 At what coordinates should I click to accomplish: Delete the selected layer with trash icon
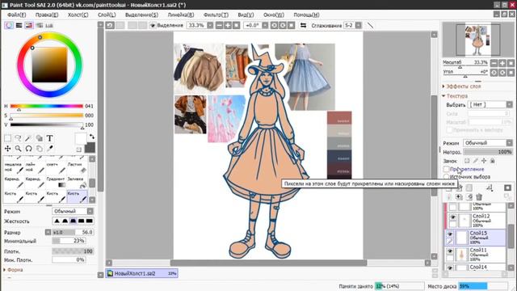[x=479, y=197]
